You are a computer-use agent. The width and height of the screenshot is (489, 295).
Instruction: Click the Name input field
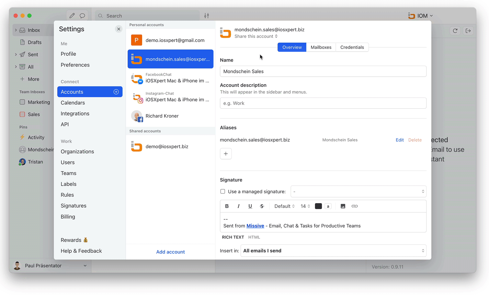[323, 72]
